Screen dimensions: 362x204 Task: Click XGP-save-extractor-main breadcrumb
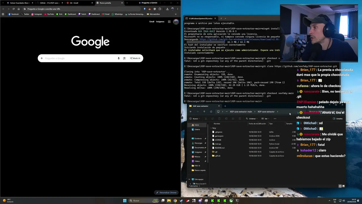pos(241,112)
